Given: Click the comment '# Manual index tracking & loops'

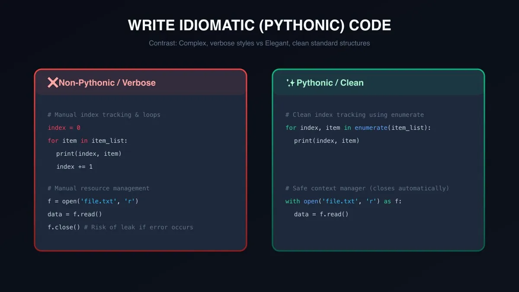Looking at the screenshot, I should pyautogui.click(x=104, y=115).
